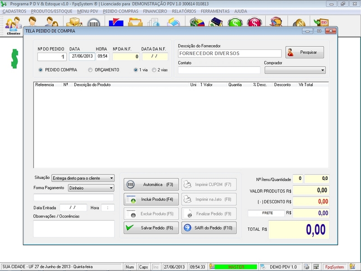Click the Data Entrada field

pyautogui.click(x=73, y=208)
